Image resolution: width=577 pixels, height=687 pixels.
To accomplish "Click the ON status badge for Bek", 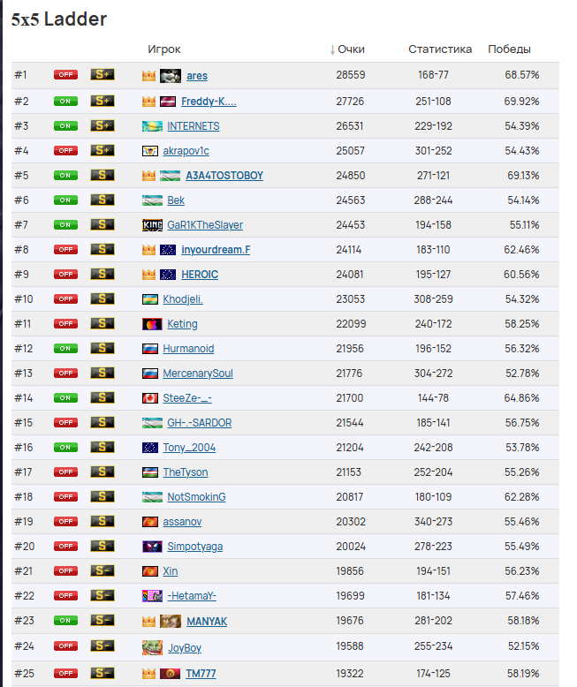I will 65,200.
